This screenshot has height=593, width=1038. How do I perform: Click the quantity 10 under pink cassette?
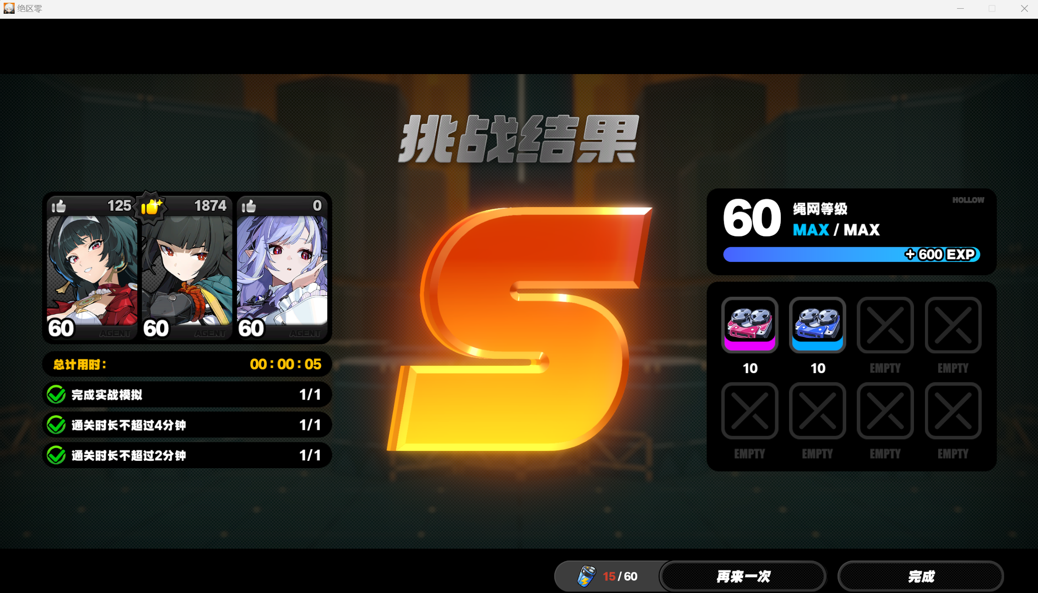point(750,369)
